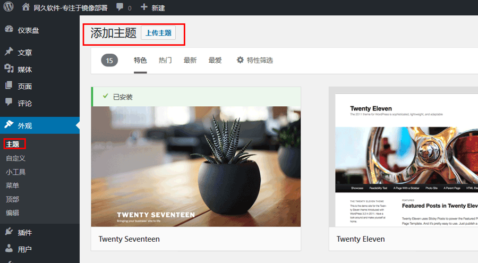
Task: Switch to the 最新 tab
Action: pos(190,61)
